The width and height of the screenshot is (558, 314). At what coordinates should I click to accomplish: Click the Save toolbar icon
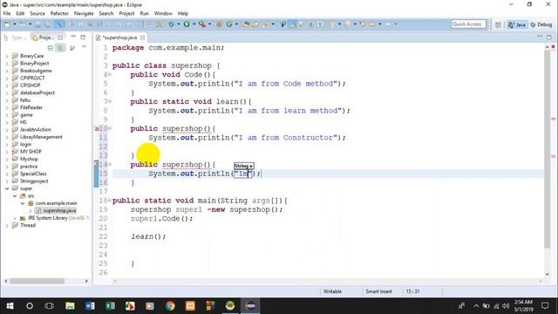37,24
